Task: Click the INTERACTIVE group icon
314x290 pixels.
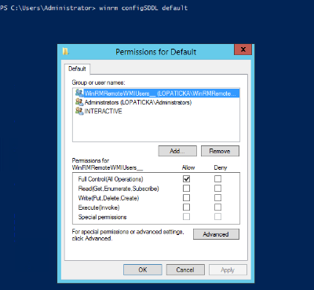Action: [x=79, y=111]
